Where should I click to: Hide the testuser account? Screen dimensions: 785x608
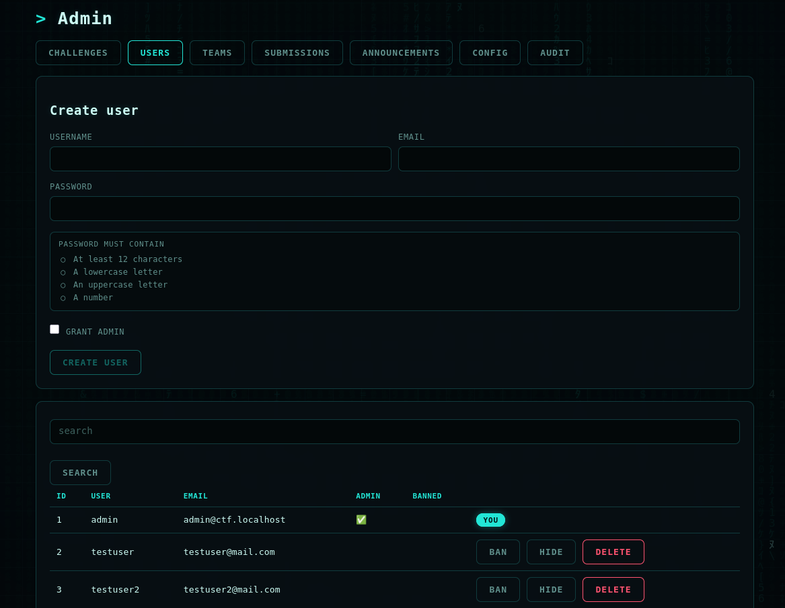pos(551,552)
